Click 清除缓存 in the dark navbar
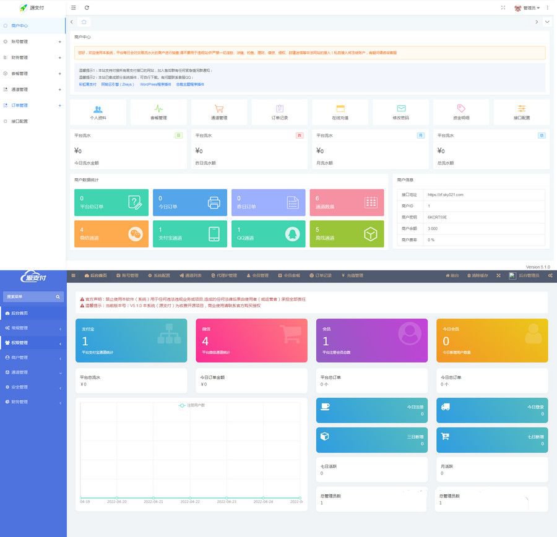 (x=480, y=275)
